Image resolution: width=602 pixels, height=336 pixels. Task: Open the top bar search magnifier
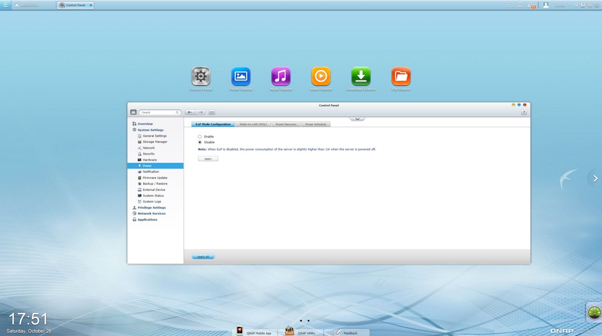577,5
